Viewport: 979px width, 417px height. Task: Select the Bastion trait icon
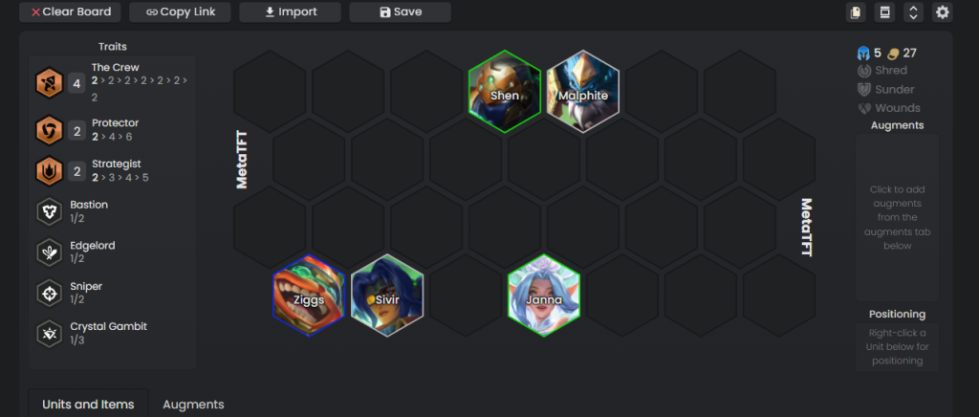pos(50,211)
